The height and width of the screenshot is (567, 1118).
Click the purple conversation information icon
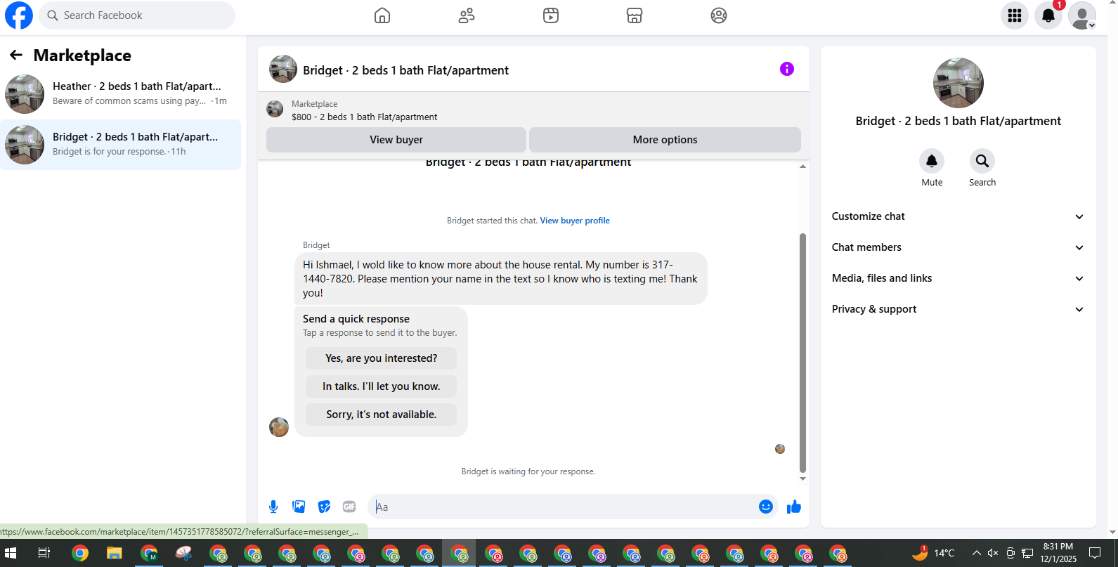tap(787, 69)
